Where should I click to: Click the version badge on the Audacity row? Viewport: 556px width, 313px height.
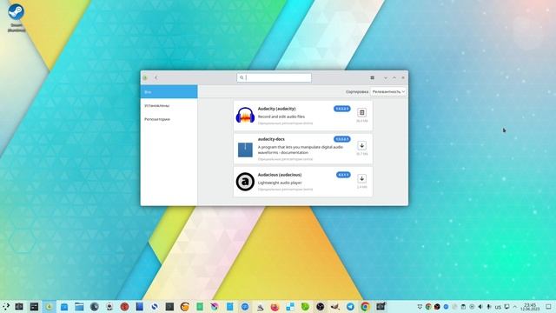click(x=341, y=109)
